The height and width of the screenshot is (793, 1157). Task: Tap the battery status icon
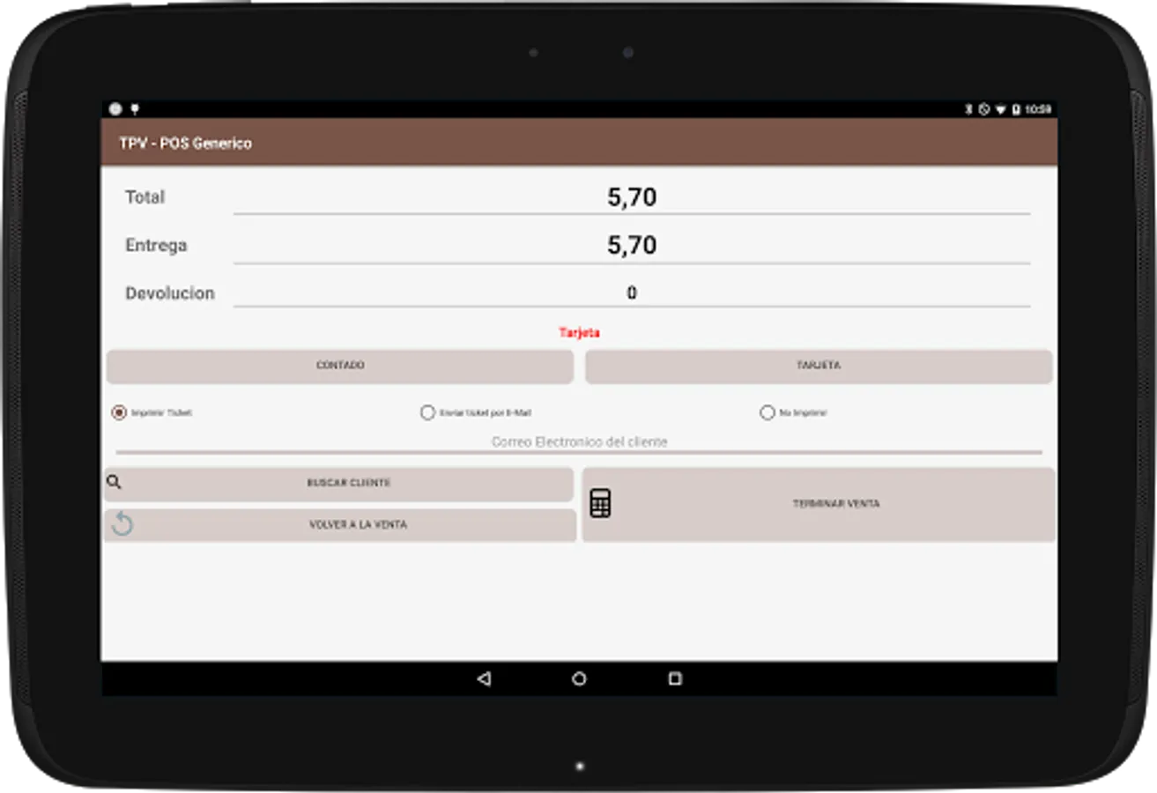(x=1016, y=109)
